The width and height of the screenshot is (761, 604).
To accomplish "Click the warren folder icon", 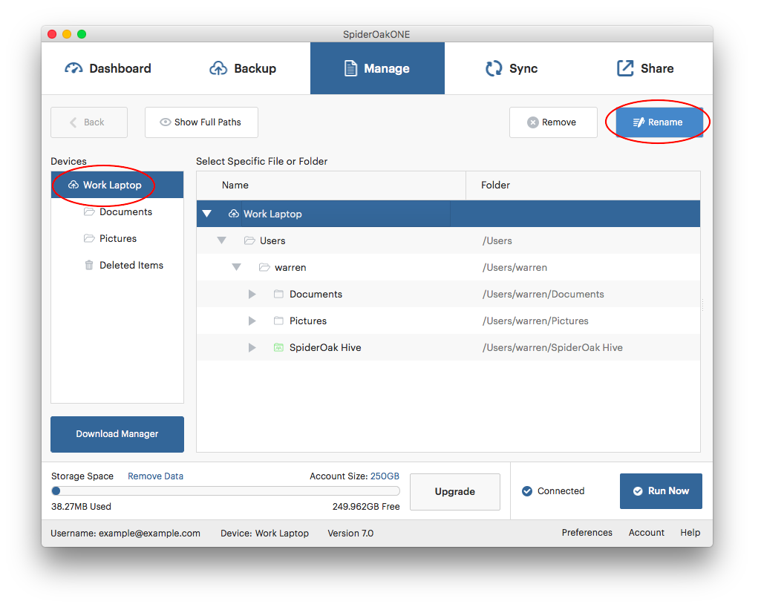I will [x=264, y=267].
